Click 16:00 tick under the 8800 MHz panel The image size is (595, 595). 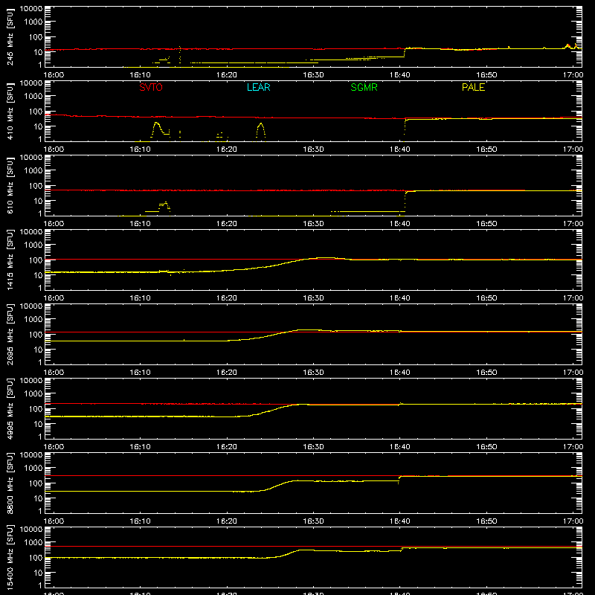54,521
